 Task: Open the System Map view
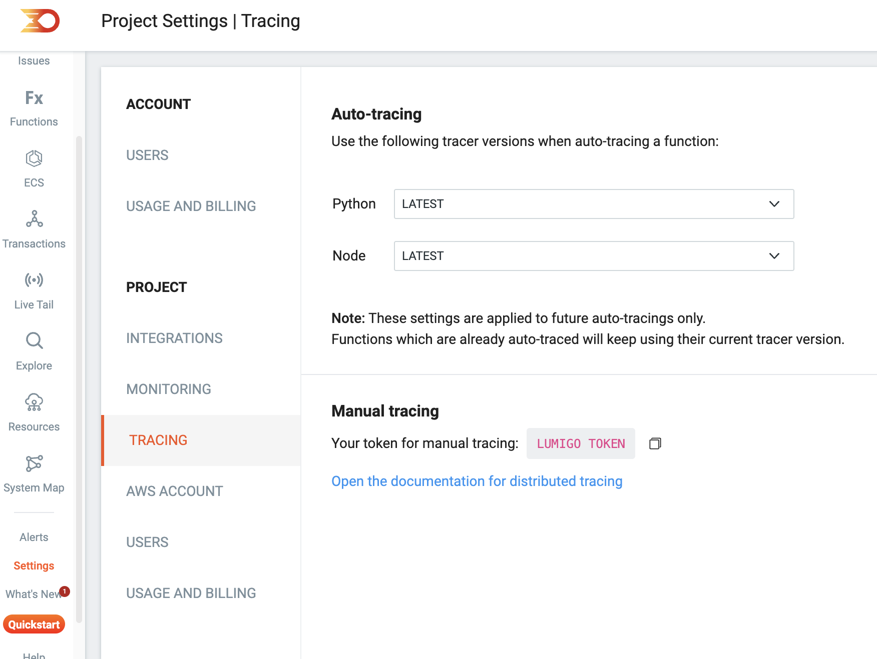coord(34,464)
